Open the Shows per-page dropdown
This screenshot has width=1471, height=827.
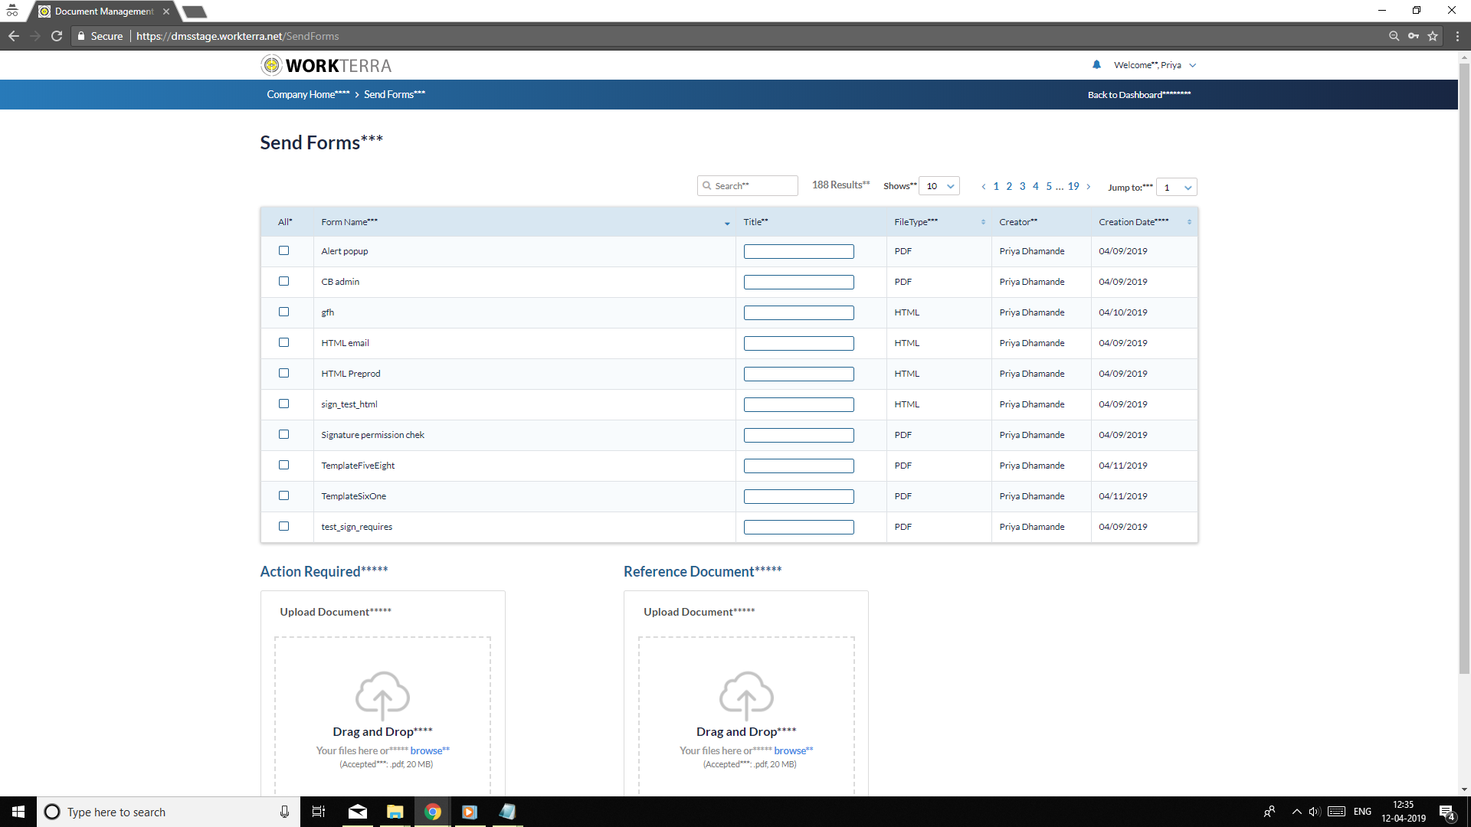(939, 185)
